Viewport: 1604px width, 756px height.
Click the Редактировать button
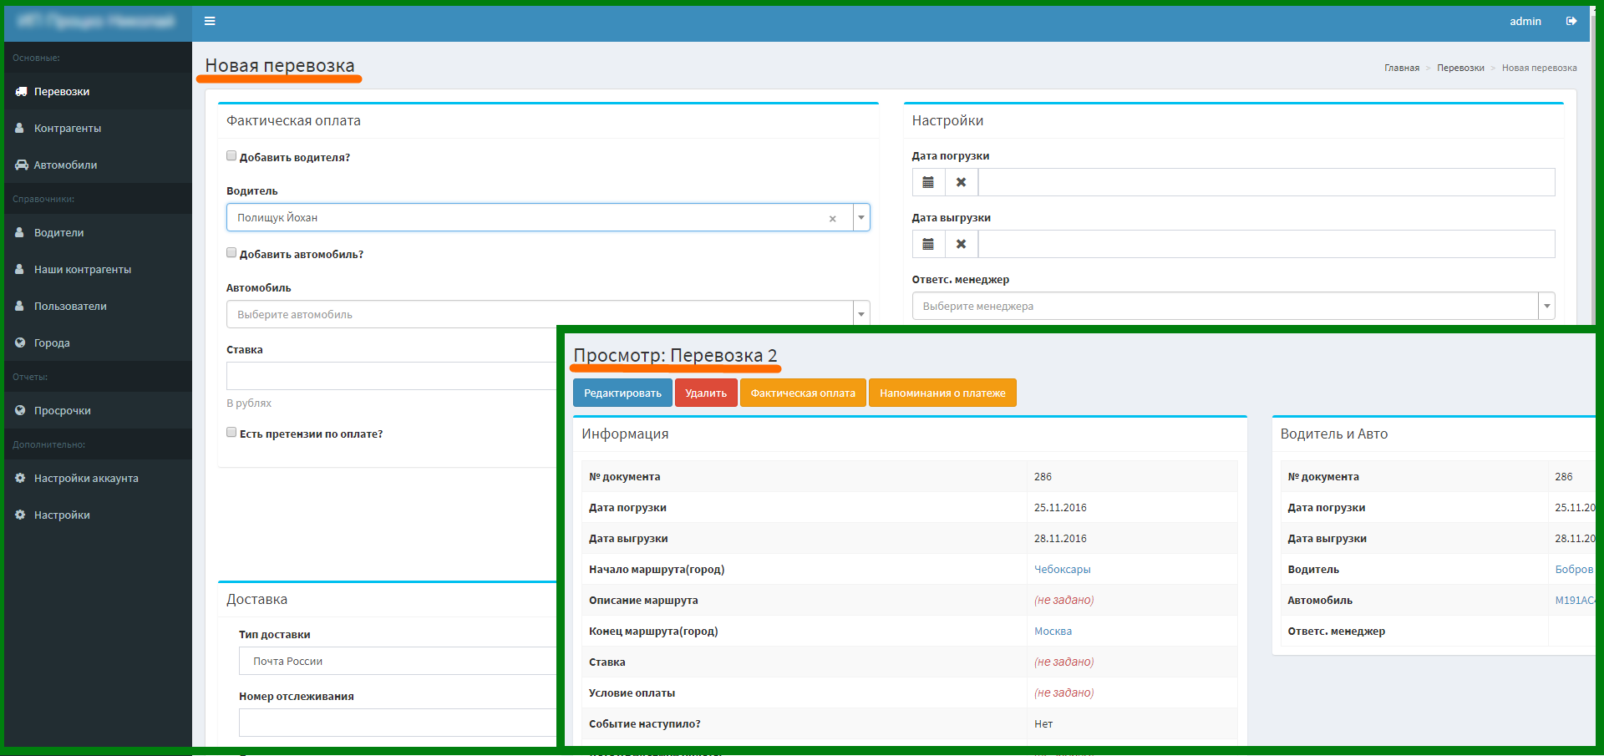pos(622,393)
